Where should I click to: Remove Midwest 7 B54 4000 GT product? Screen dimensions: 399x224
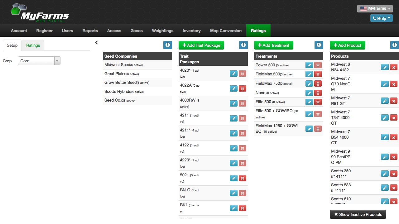[394, 137]
